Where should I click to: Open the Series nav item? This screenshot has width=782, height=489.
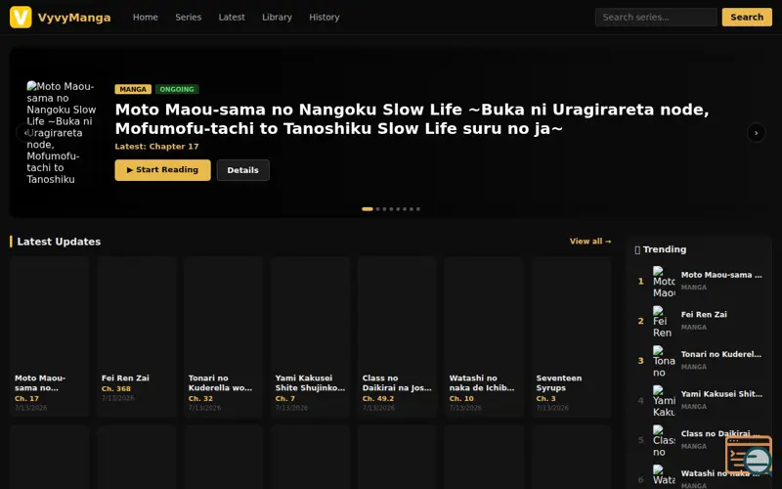[x=188, y=17]
